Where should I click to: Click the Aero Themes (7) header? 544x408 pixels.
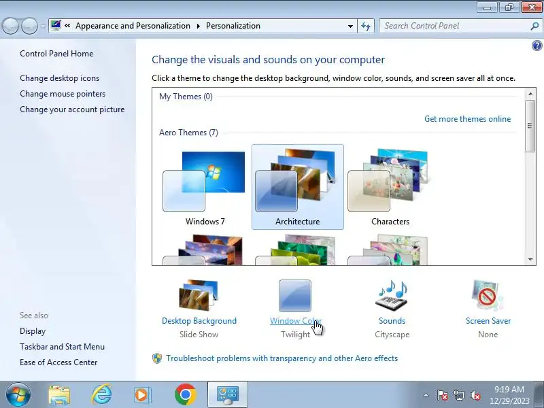coord(188,133)
